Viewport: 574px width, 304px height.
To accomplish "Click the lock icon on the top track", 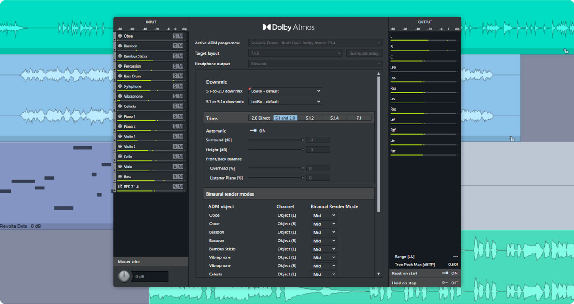I will pos(566,51).
